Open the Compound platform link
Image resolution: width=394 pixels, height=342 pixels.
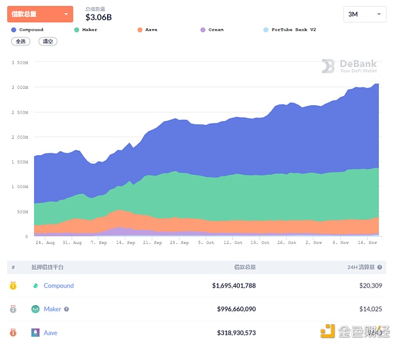[58, 285]
